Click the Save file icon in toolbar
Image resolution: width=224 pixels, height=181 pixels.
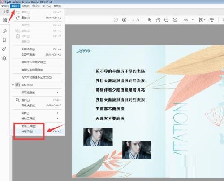point(5,20)
